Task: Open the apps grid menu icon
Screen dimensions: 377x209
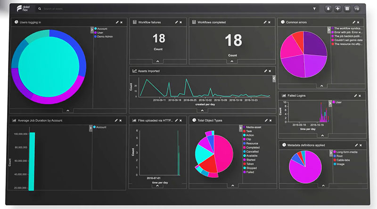Action: coord(347,8)
